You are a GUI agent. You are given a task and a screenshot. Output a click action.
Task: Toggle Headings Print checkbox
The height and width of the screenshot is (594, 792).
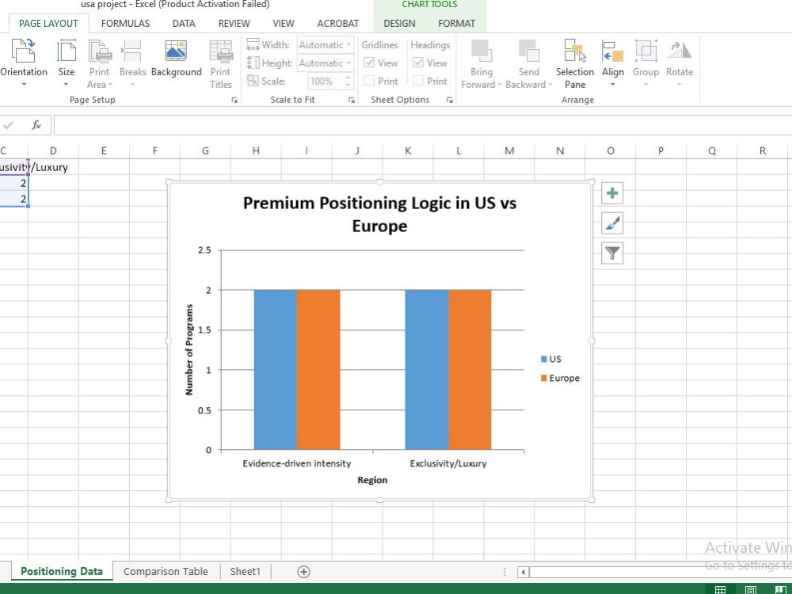418,81
